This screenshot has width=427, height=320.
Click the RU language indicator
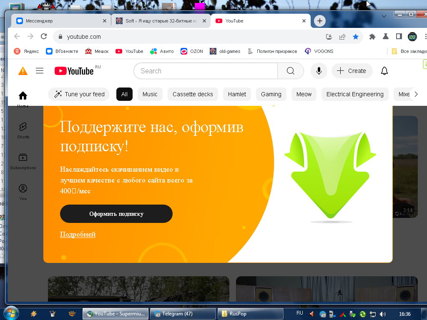pos(299,313)
